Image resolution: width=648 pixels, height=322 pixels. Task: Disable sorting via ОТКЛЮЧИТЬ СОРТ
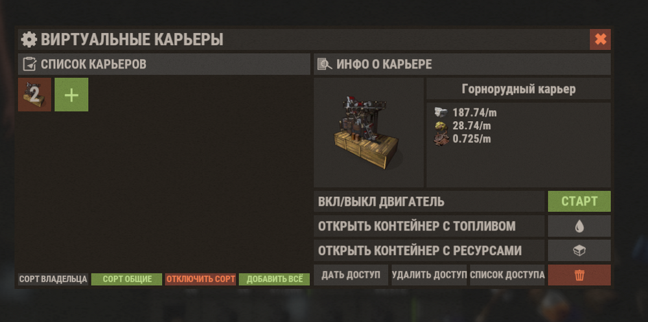pyautogui.click(x=200, y=279)
